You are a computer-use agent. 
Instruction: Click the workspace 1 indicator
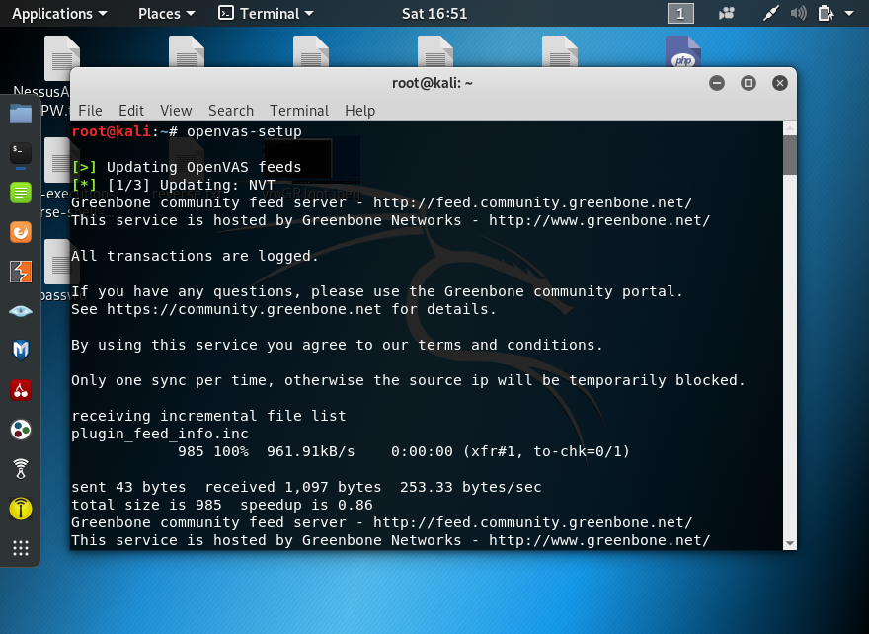[x=680, y=13]
